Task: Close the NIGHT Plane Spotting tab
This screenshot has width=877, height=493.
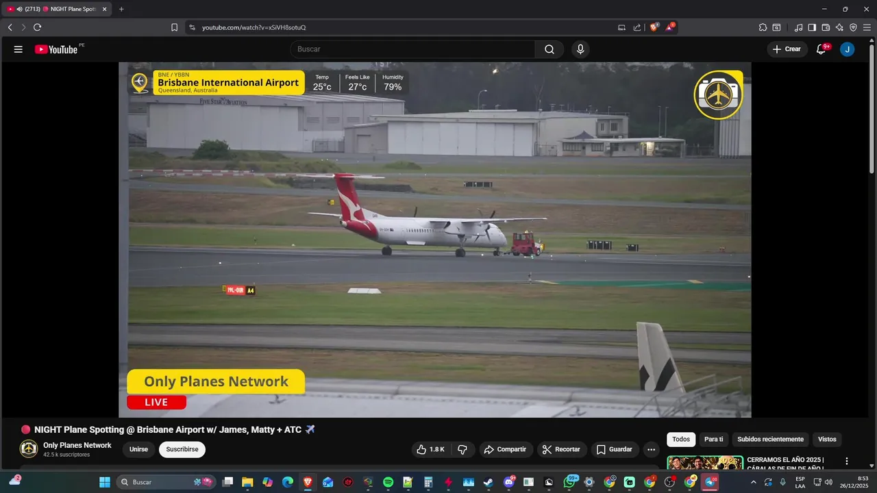Action: (x=105, y=9)
